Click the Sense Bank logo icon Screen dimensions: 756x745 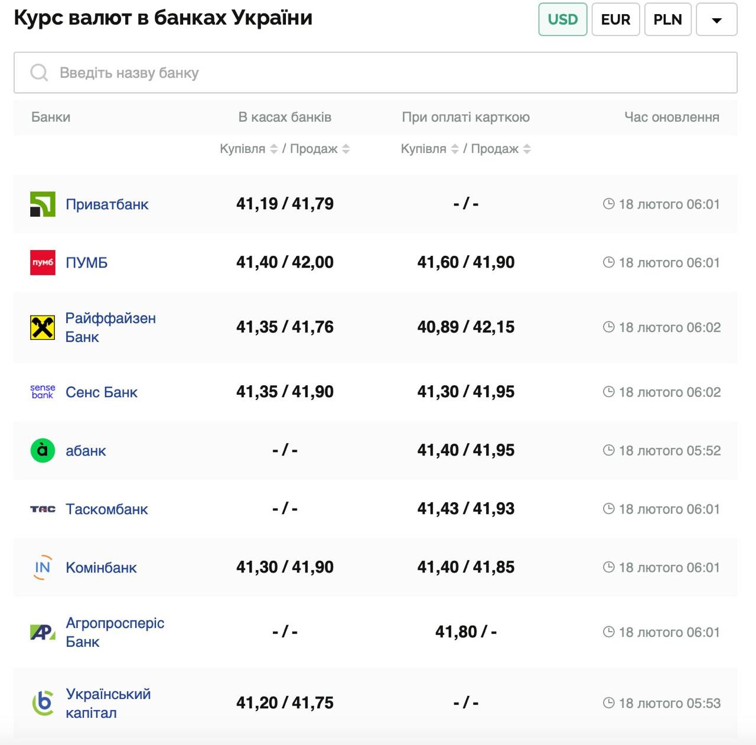(42, 391)
